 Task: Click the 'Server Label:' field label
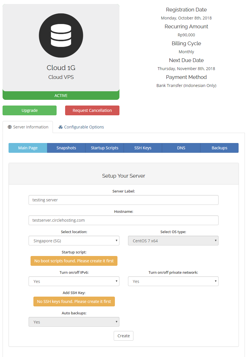coord(124,191)
